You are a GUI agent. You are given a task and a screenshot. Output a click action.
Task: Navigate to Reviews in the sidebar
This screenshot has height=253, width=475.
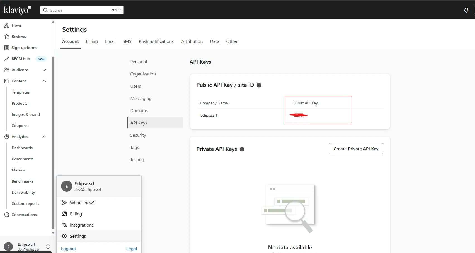pyautogui.click(x=19, y=36)
